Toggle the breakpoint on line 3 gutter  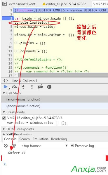(8, 18)
